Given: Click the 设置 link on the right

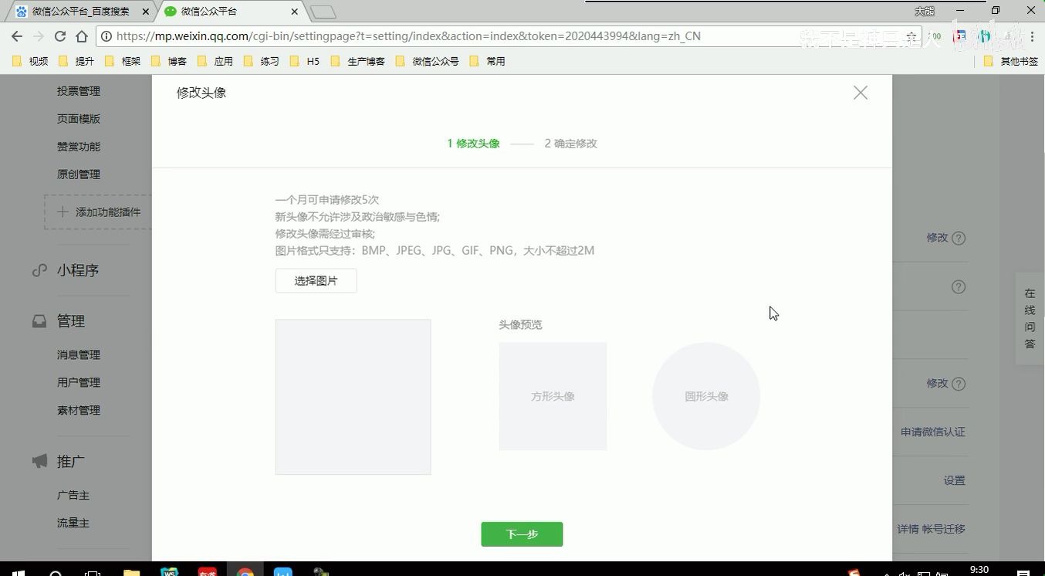Looking at the screenshot, I should coord(954,480).
